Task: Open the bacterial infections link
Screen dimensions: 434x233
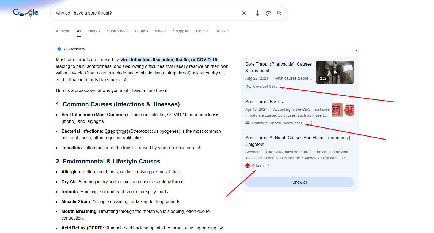Action: (x=146, y=73)
